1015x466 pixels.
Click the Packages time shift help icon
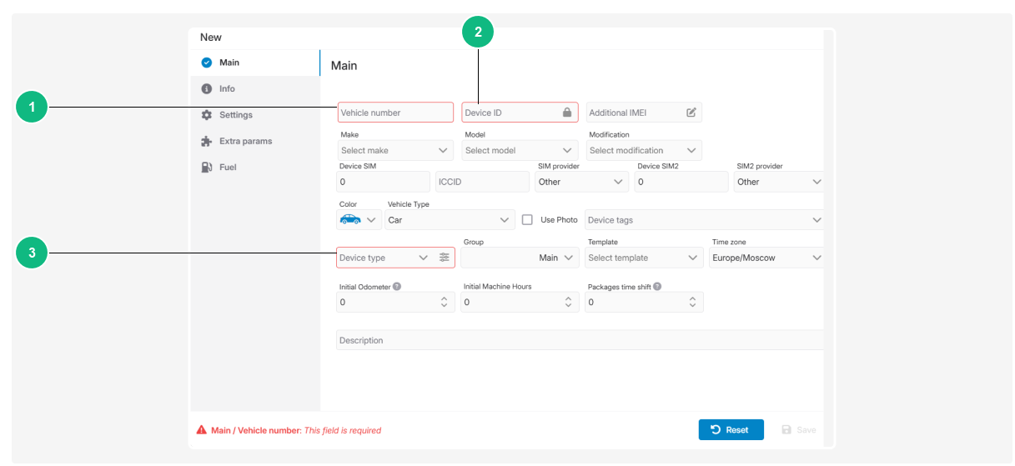pos(657,286)
